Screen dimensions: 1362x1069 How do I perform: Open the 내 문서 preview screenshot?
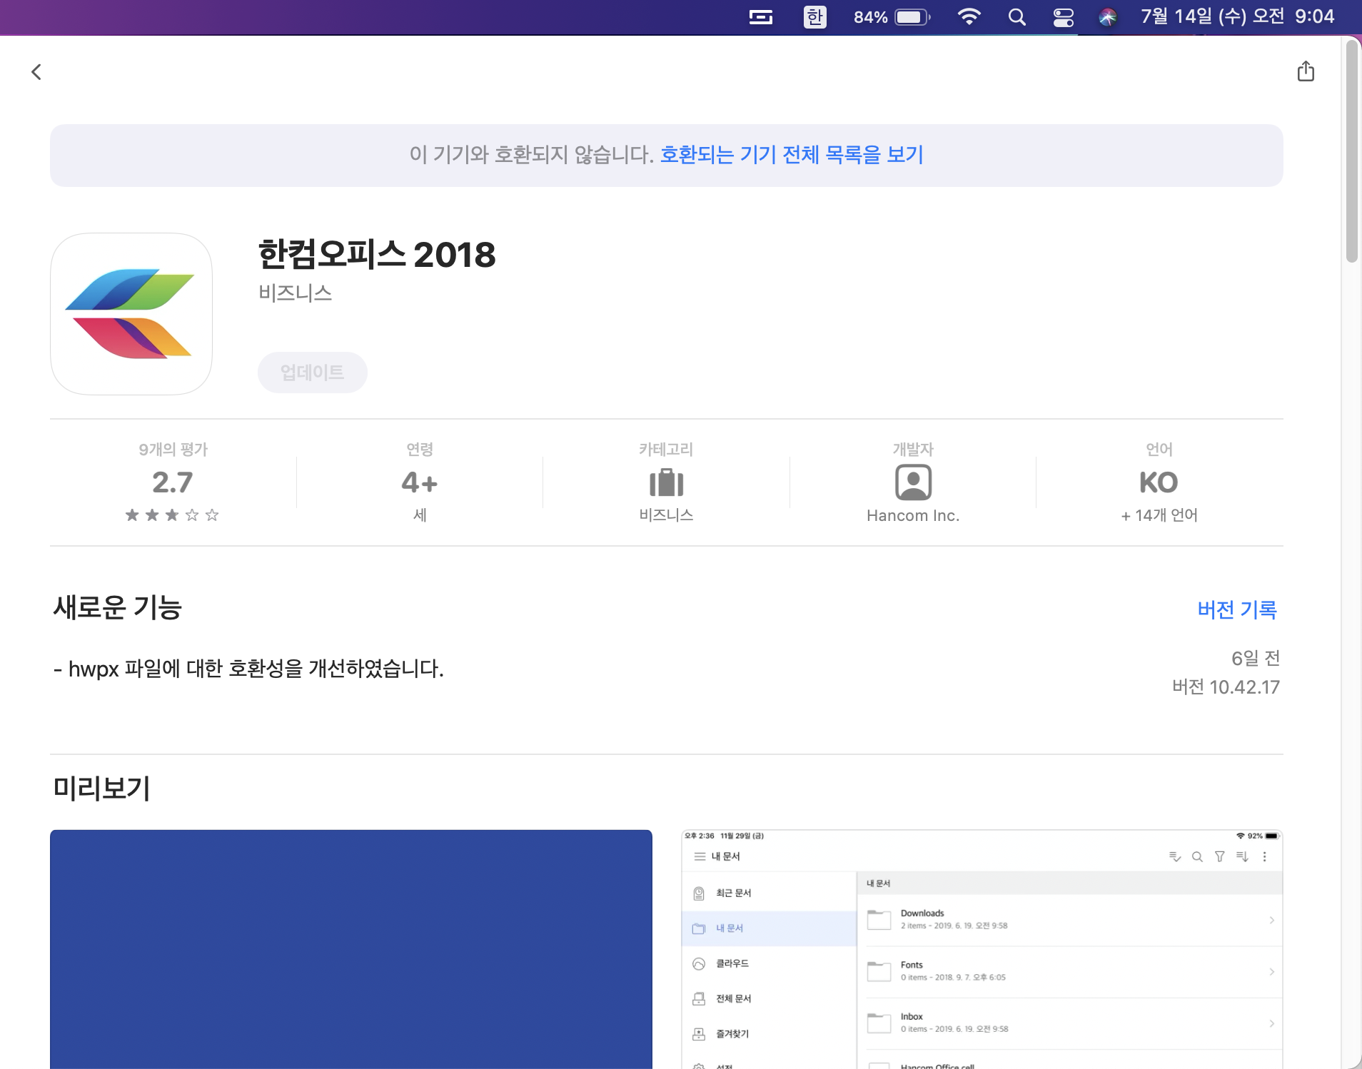982,949
